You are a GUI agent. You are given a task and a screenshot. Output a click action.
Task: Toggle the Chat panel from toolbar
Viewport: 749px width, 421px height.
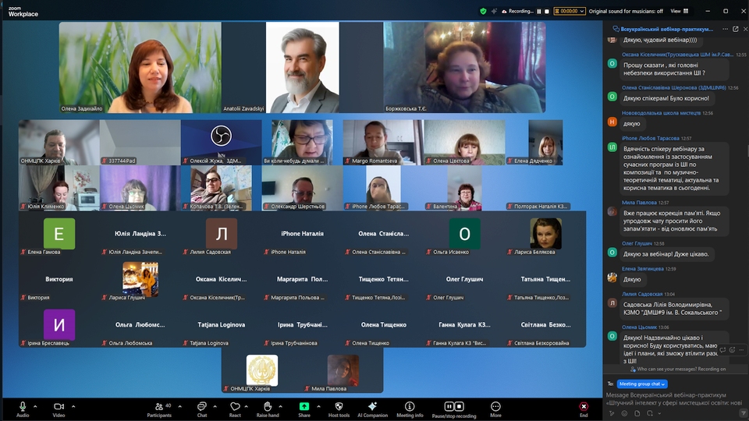202,409
